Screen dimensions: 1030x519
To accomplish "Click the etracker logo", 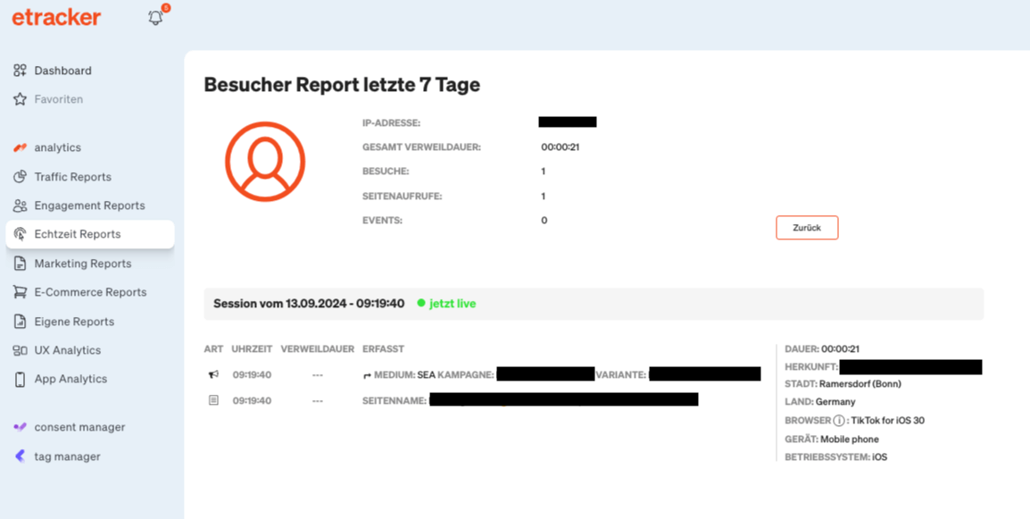I will coord(56,17).
